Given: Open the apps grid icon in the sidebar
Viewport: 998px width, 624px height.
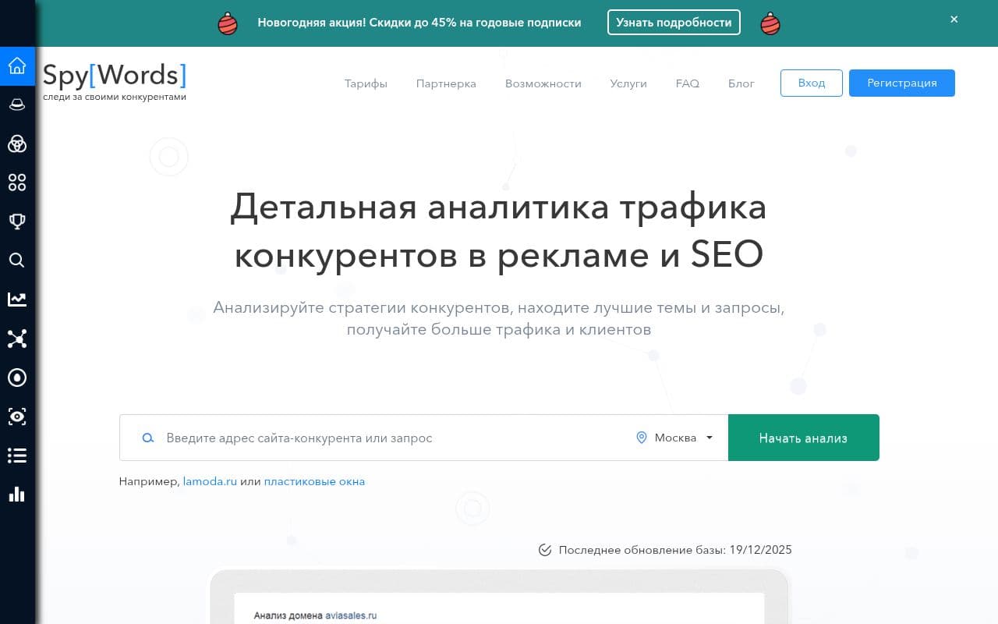Looking at the screenshot, I should (x=17, y=183).
